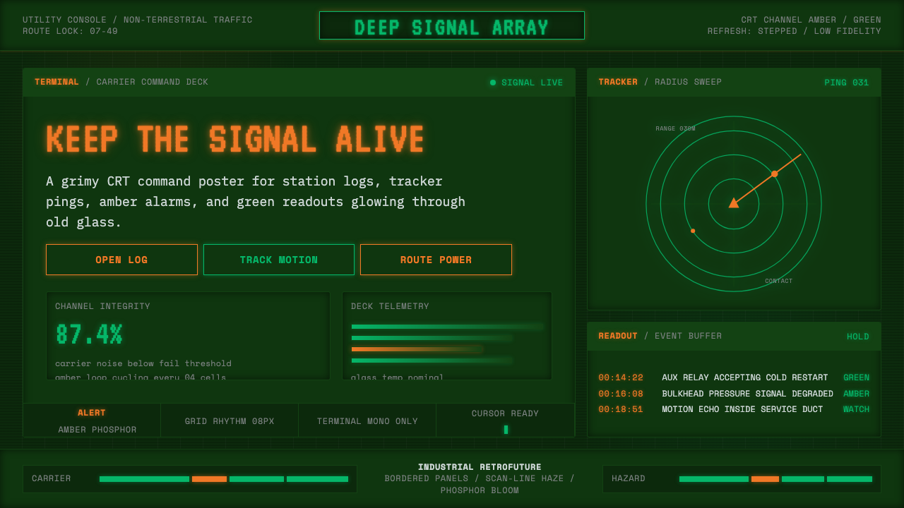Click the TERMINAL panel header label
Screen dimensions: 904x508
tap(56, 82)
